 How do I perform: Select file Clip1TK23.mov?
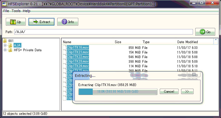pos(78,61)
